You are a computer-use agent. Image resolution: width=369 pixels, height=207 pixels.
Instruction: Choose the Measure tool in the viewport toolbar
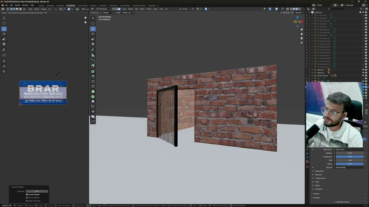point(93,55)
